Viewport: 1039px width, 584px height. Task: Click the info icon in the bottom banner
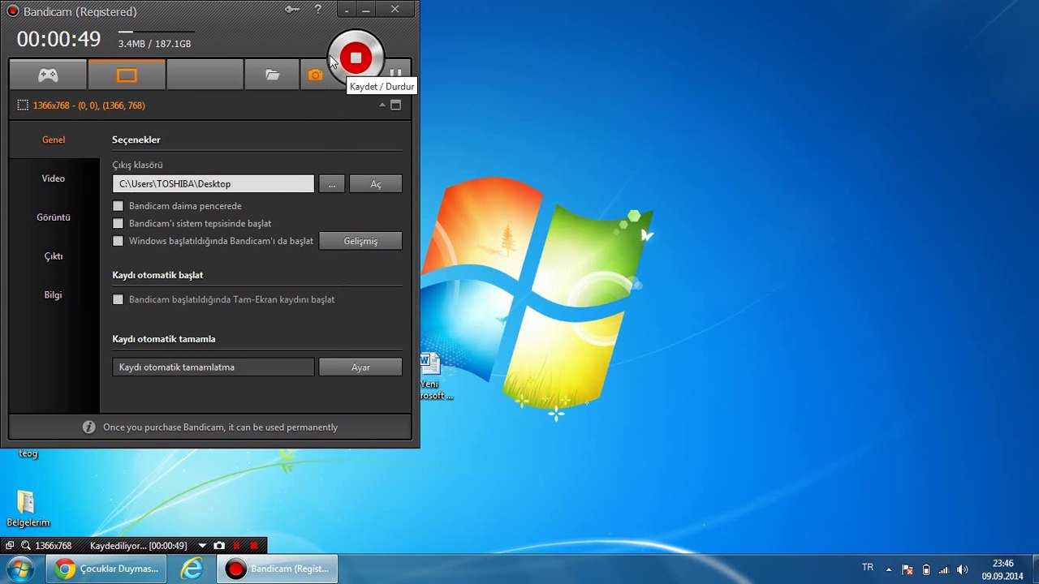(88, 427)
